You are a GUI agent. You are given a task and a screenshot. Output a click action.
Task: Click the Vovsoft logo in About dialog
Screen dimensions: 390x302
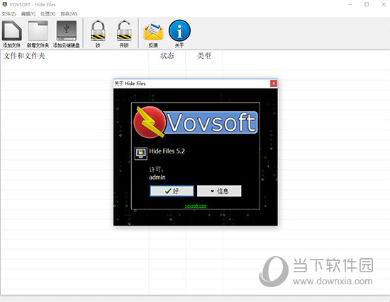click(x=196, y=122)
